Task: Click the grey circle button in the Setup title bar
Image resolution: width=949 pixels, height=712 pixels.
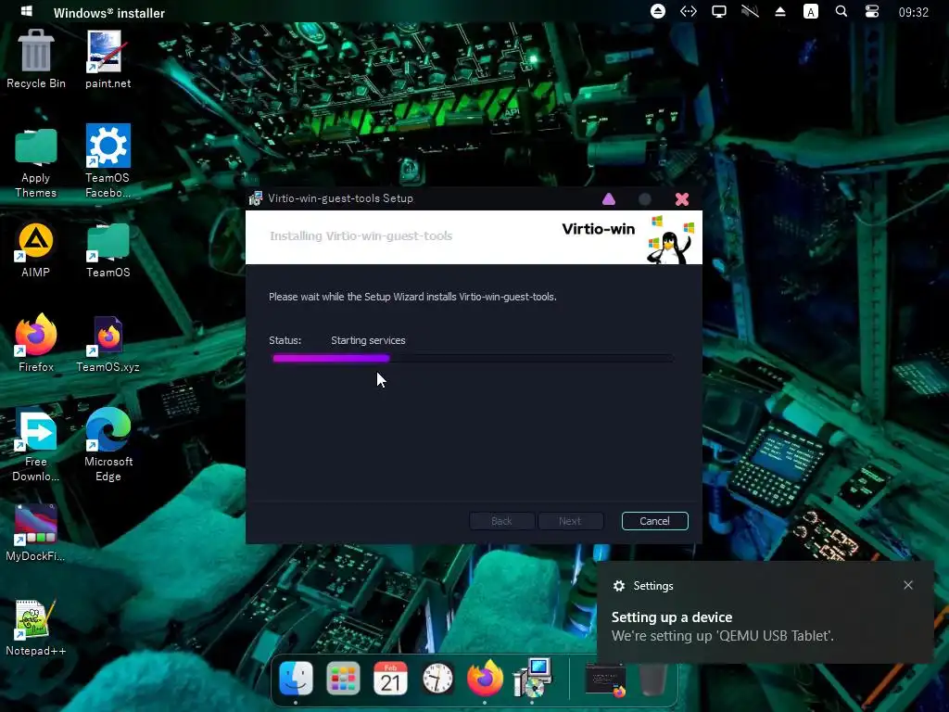Action: [x=645, y=198]
